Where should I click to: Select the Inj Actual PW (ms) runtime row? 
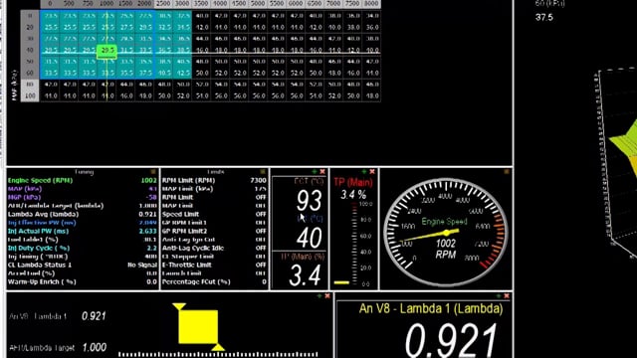[82, 231]
